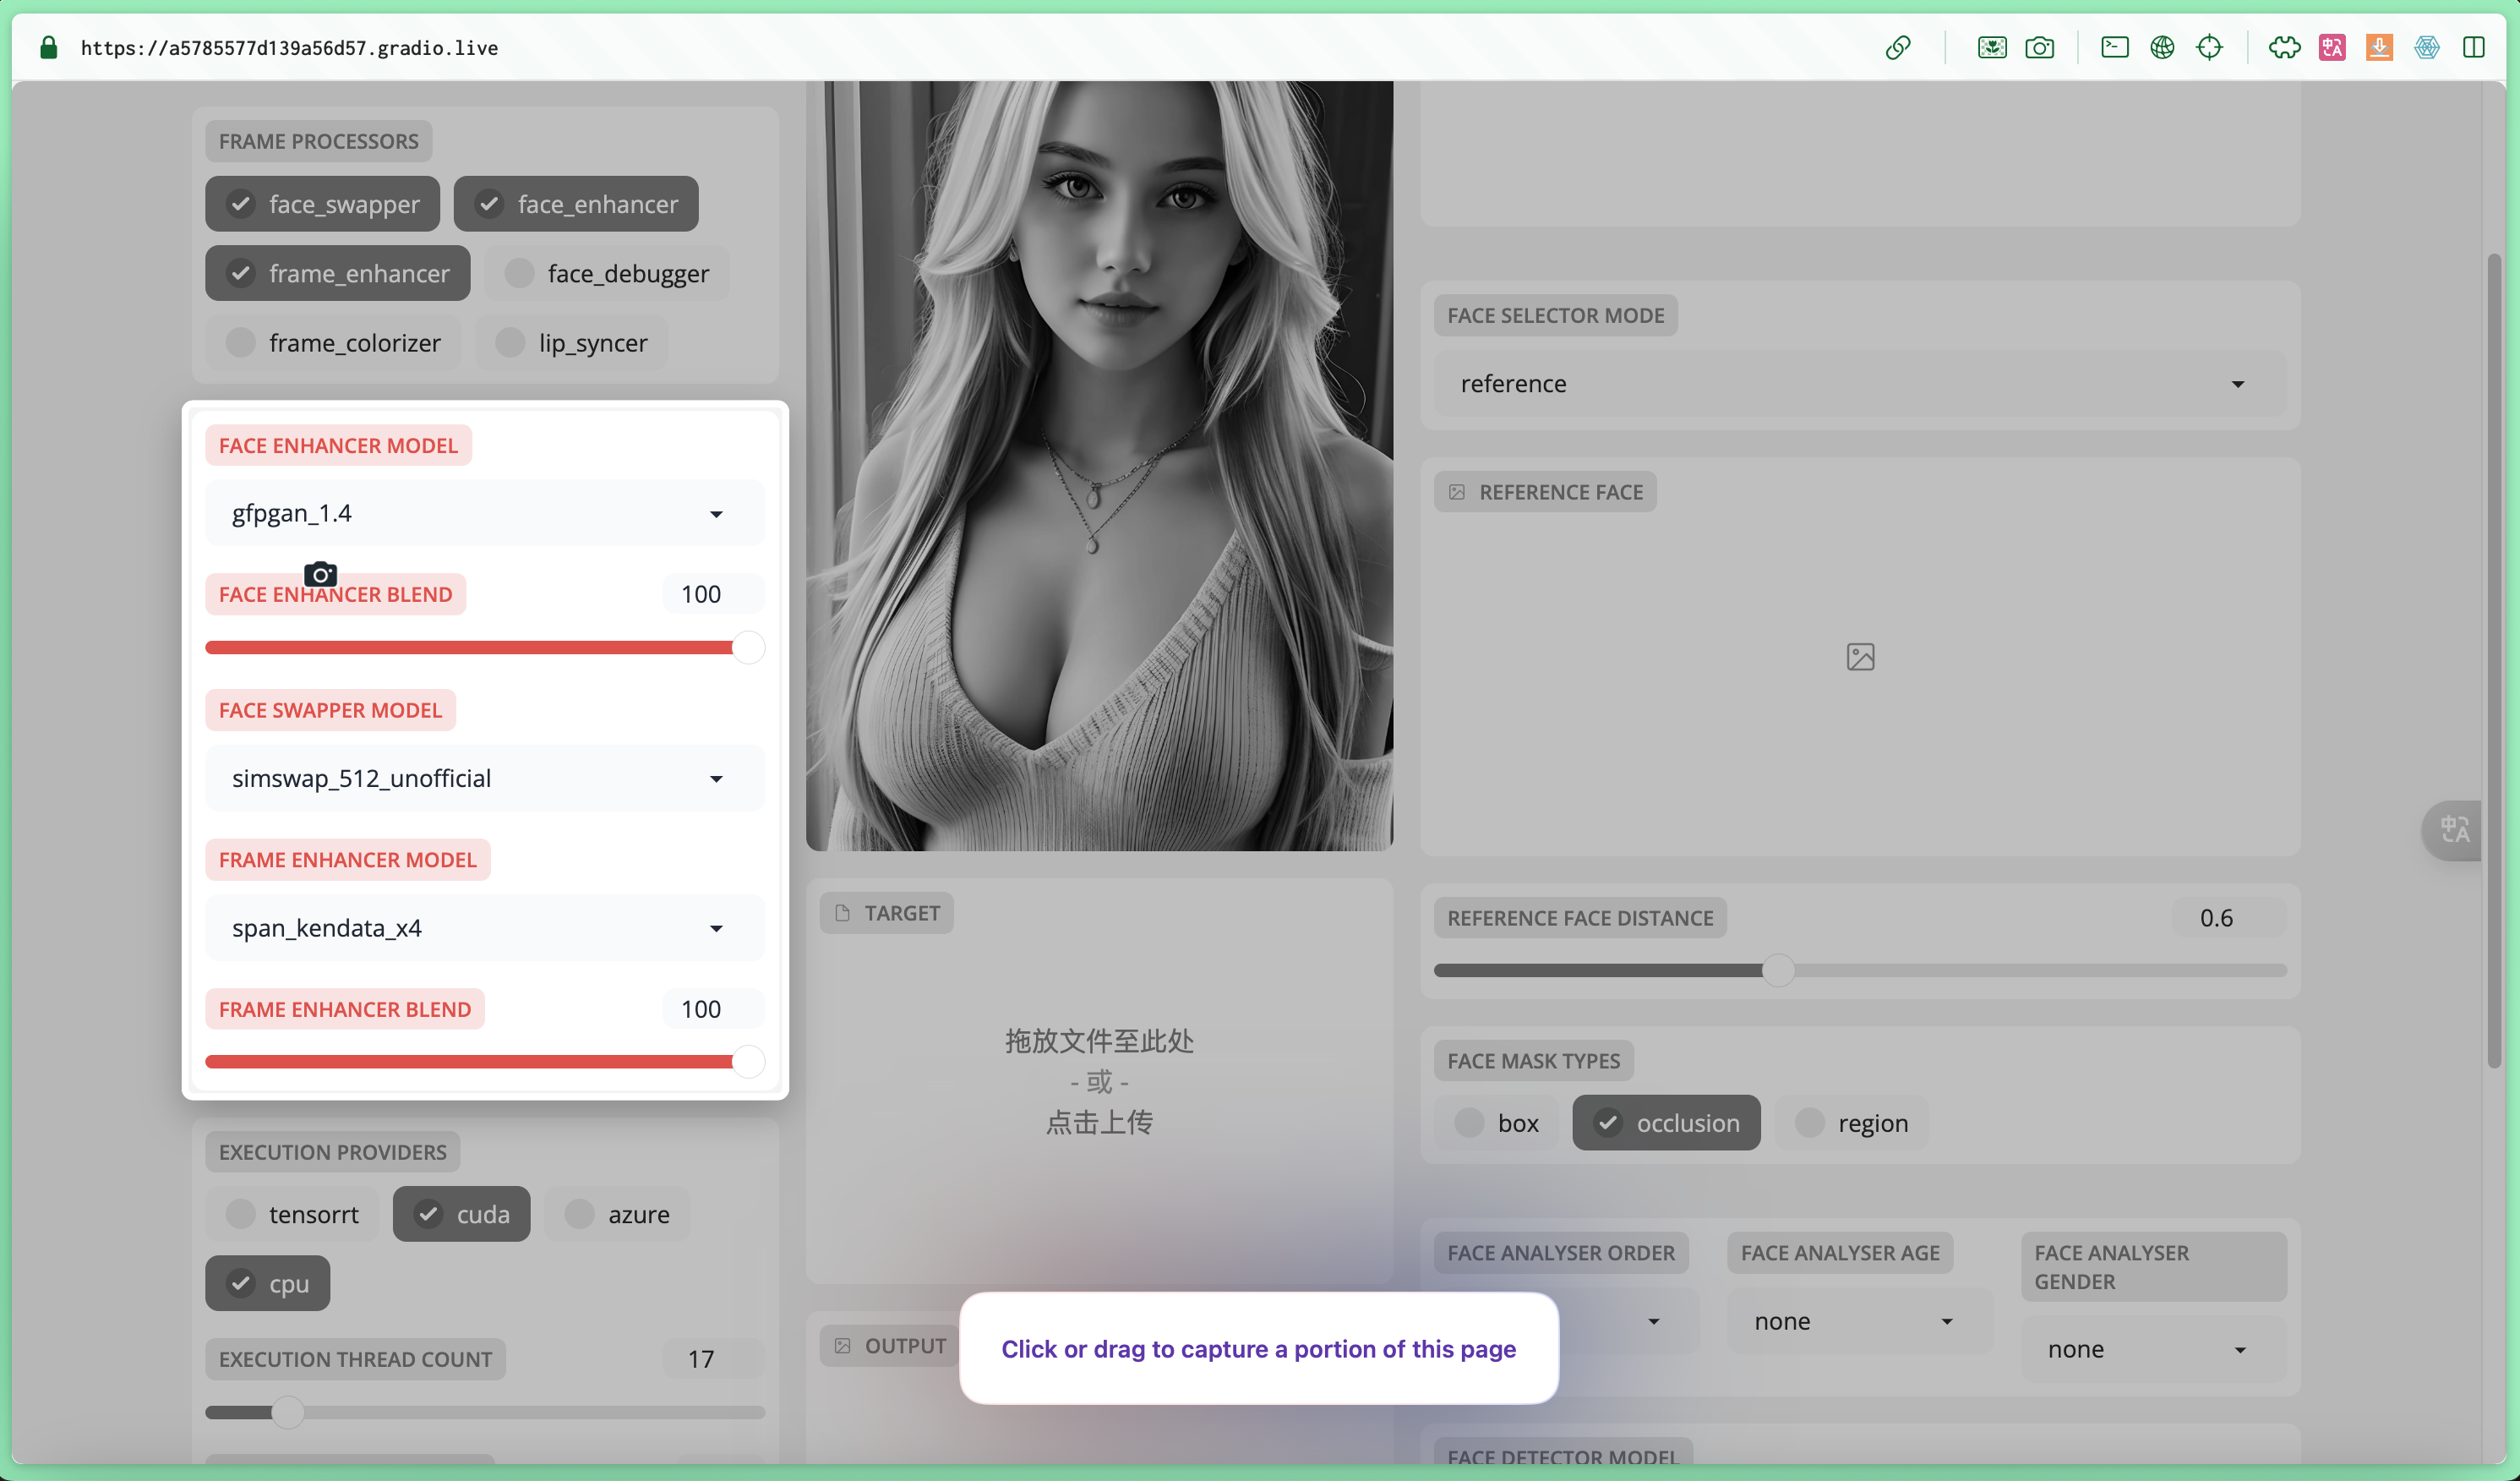Viewport: 2520px width, 1481px height.
Task: Click the globe icon in toolbar
Action: (2162, 47)
